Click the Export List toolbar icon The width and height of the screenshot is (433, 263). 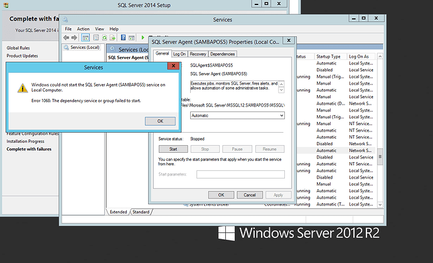112,38
